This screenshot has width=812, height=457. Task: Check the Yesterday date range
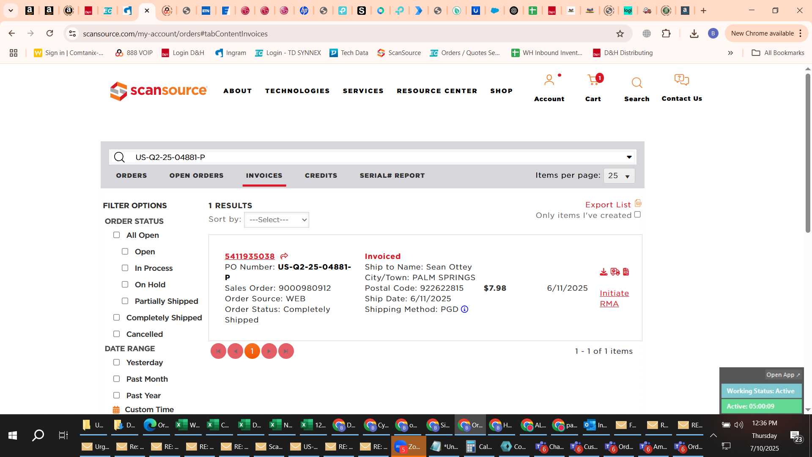tap(116, 362)
